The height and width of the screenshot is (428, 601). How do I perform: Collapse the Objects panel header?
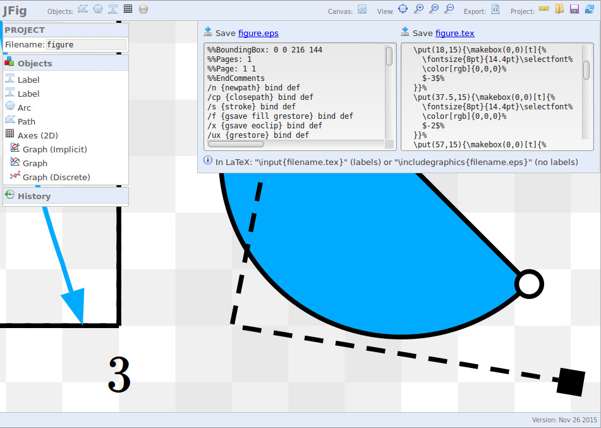coord(35,63)
